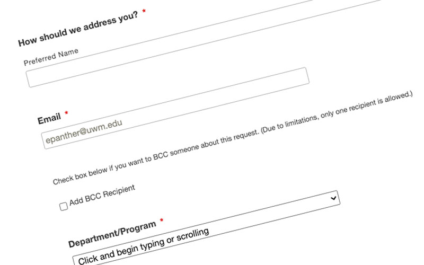Screen dimensions: 424x265
Task: Click the red asterisk after 'How should we address you?'
Action: [144, 11]
